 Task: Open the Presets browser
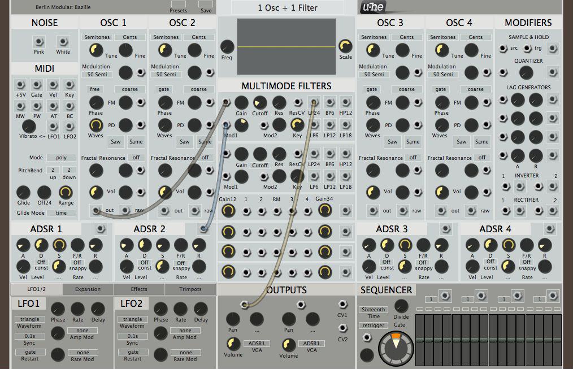click(x=179, y=4)
